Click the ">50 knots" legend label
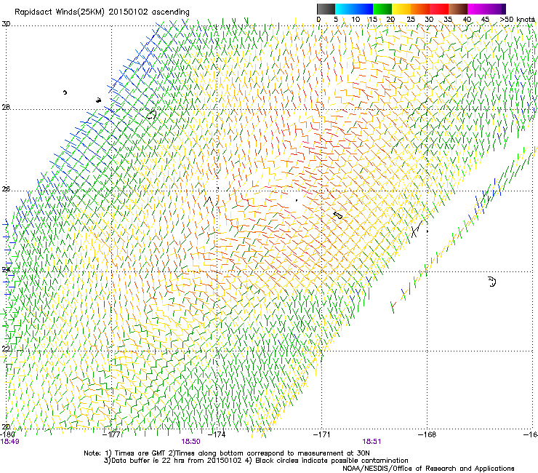 (517, 20)
